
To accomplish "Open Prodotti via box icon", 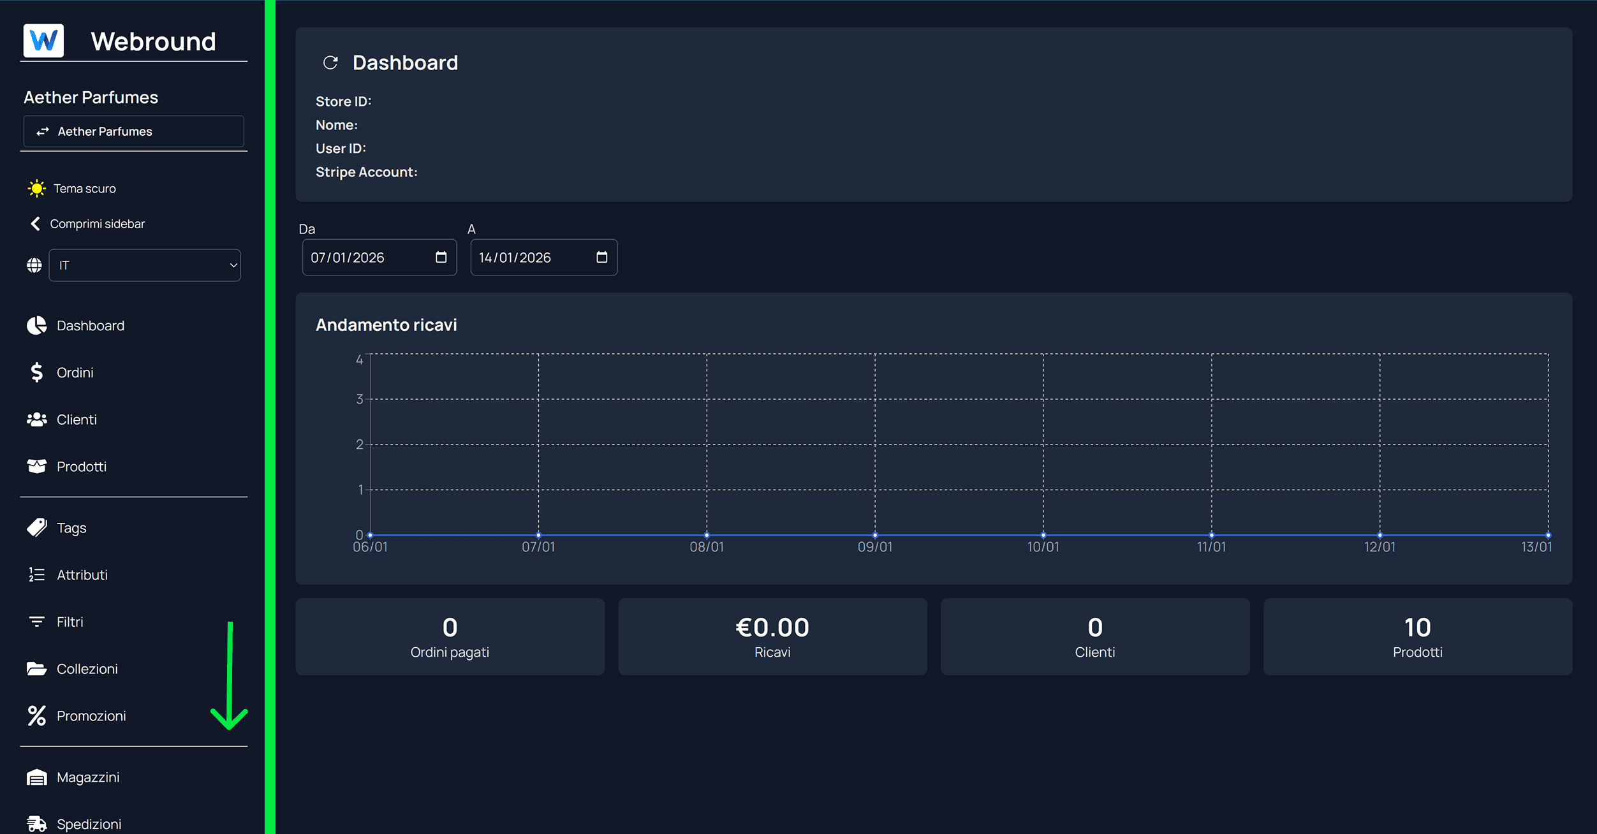I will (x=36, y=467).
